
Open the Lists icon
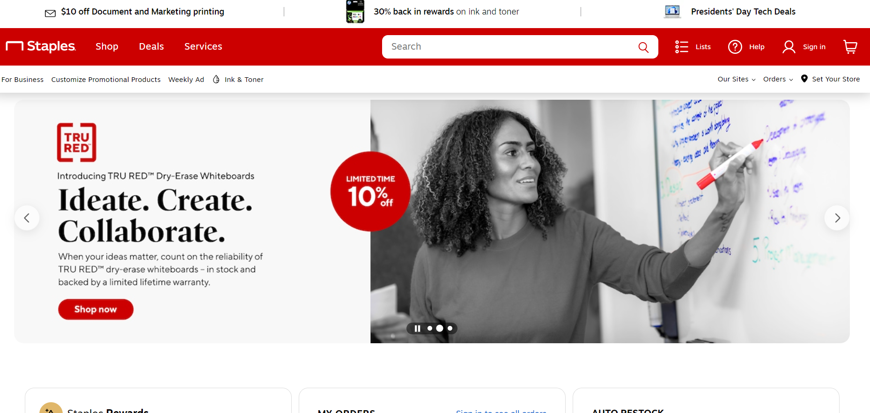tap(681, 47)
